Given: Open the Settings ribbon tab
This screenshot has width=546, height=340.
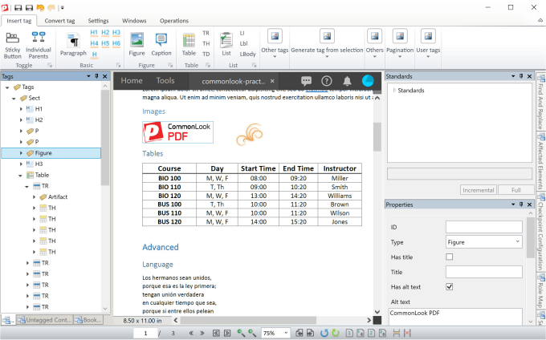Looking at the screenshot, I should click(x=98, y=21).
